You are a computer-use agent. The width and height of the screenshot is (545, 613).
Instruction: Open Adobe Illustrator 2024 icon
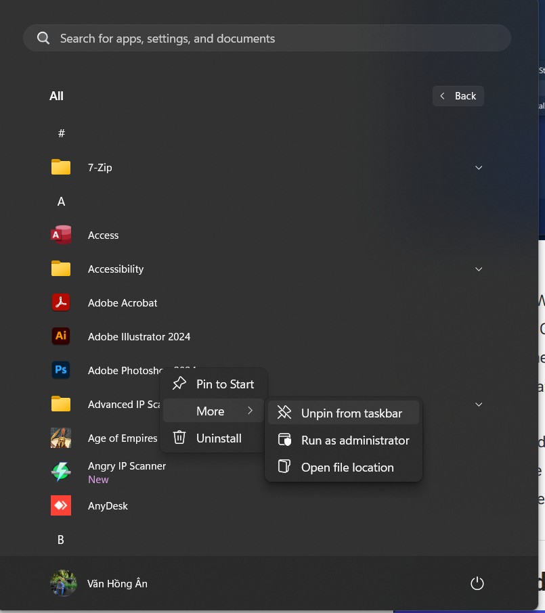pyautogui.click(x=61, y=337)
